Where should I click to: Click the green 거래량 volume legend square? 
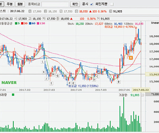pyautogui.click(x=13, y=94)
